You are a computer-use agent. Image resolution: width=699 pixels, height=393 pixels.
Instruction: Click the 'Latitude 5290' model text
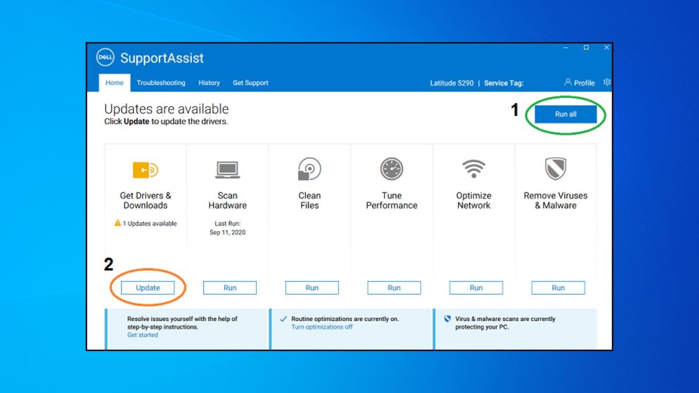pyautogui.click(x=452, y=83)
